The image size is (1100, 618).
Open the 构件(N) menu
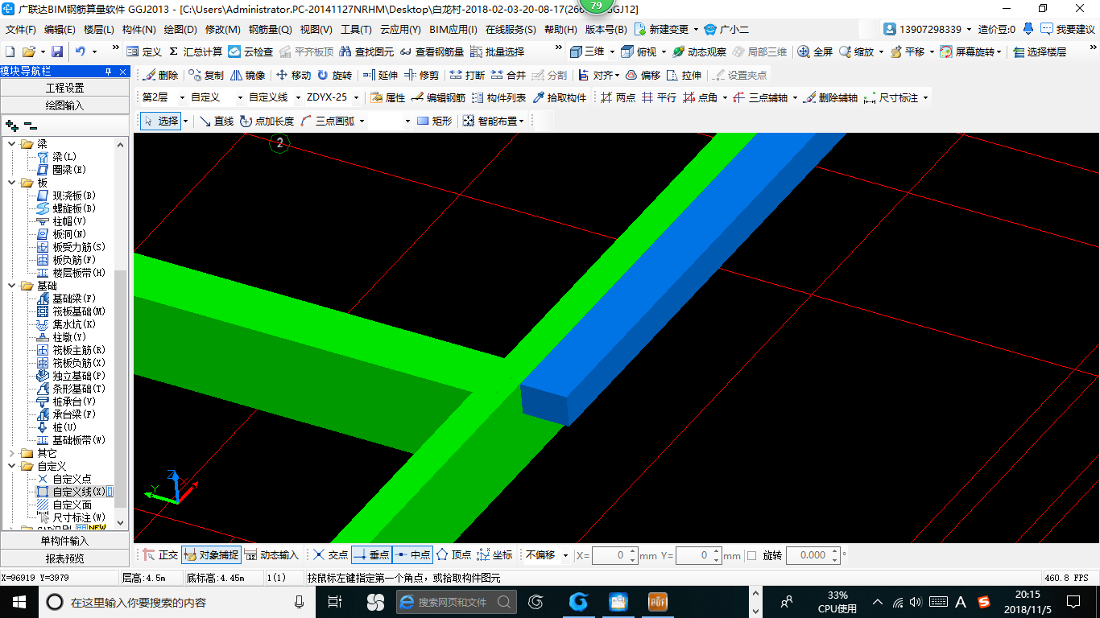coord(139,30)
